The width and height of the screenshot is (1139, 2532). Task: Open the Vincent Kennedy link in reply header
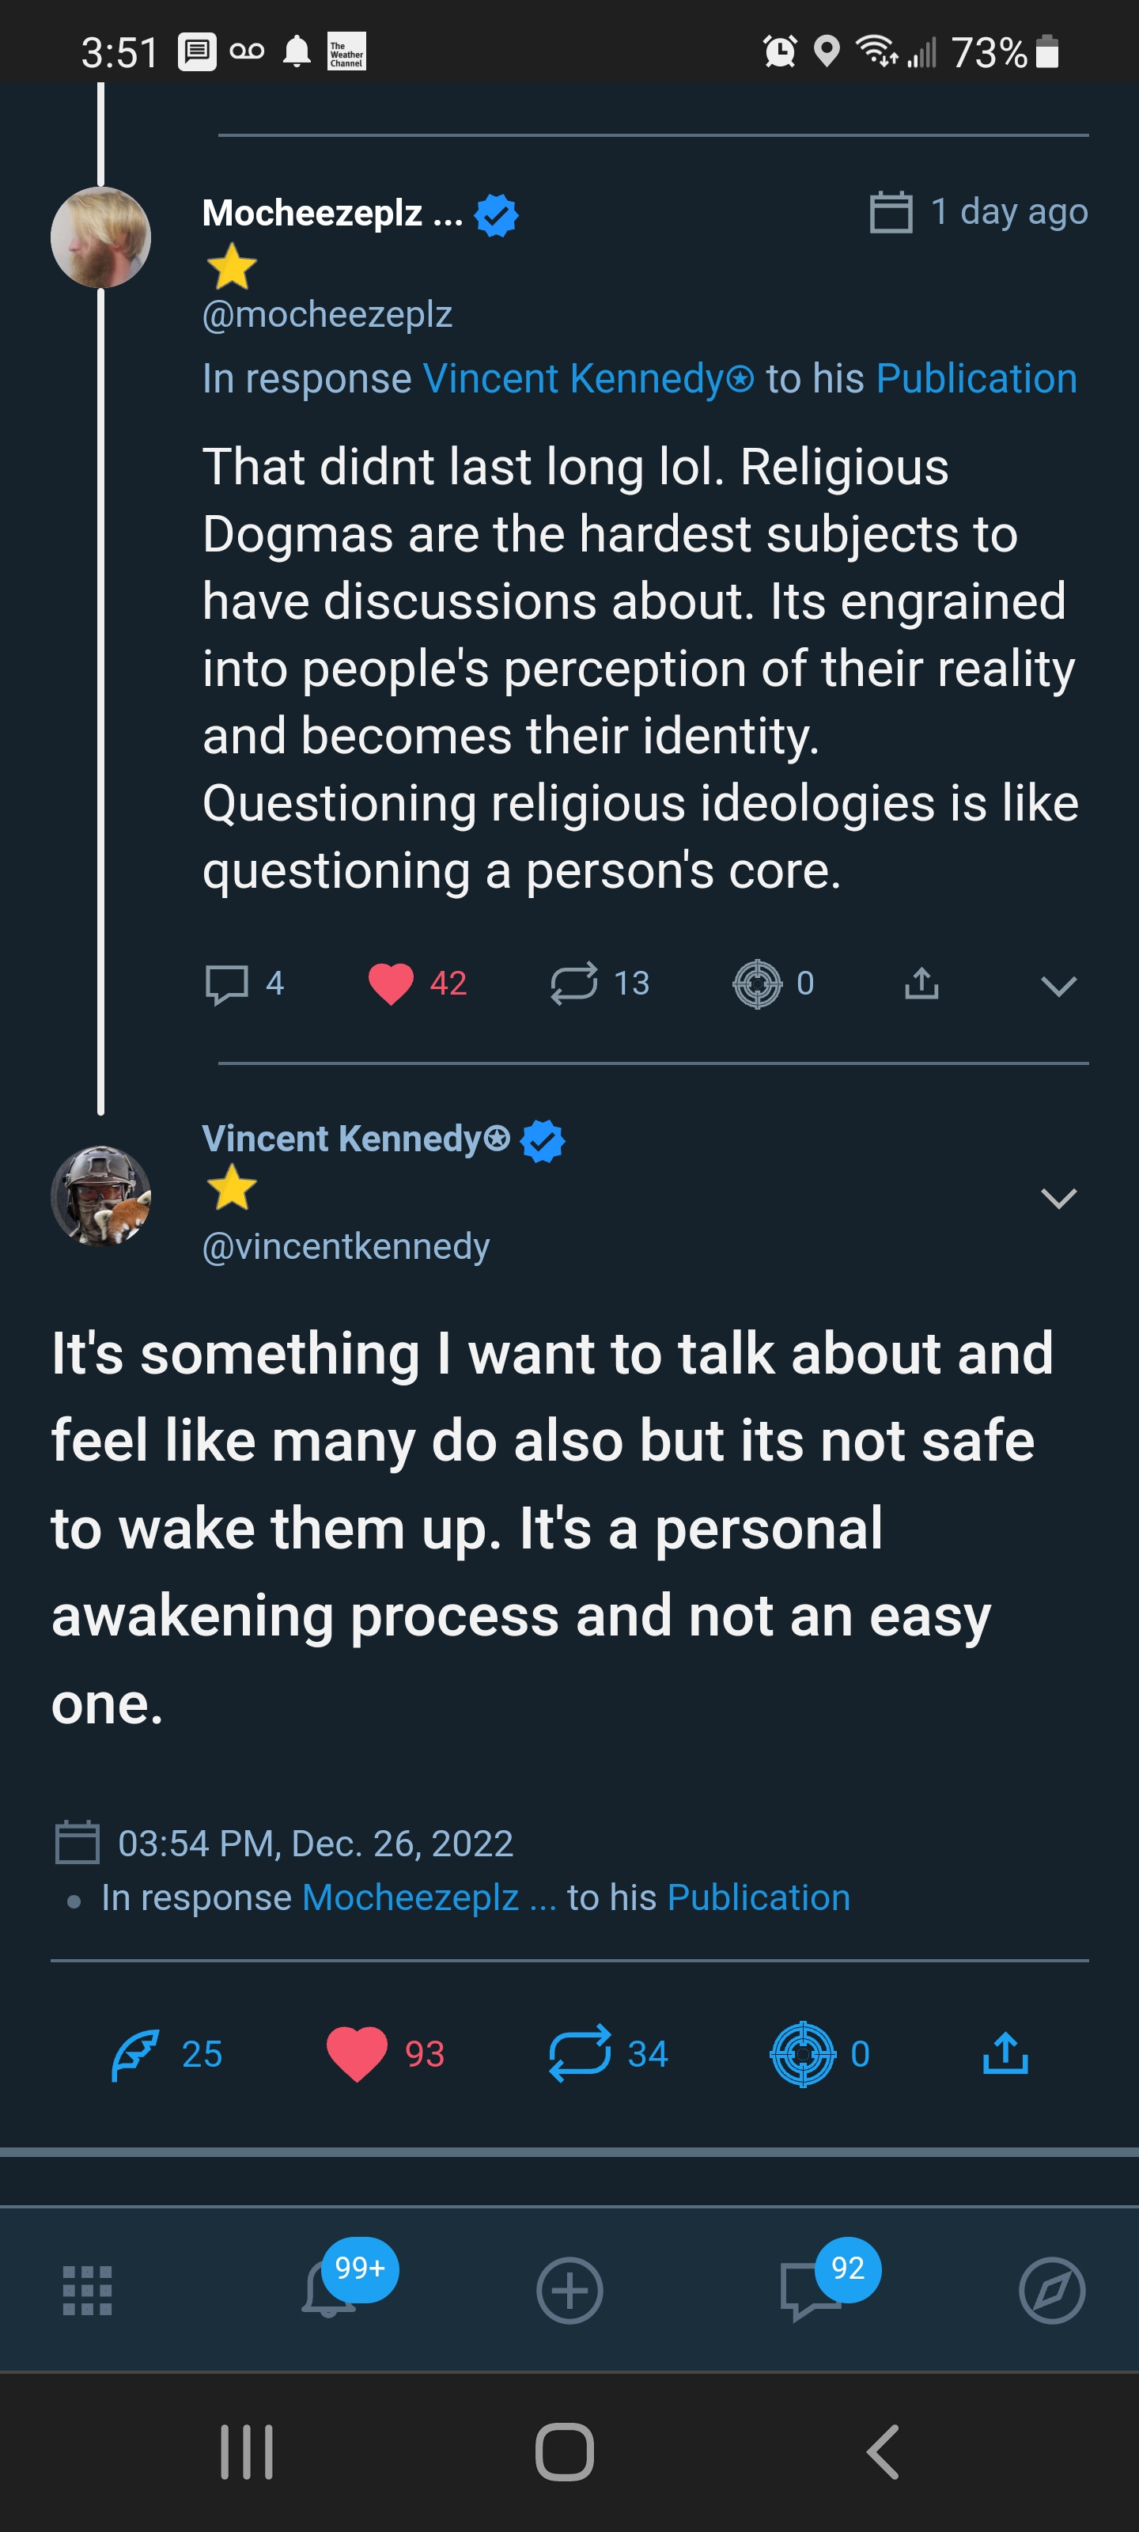(588, 380)
